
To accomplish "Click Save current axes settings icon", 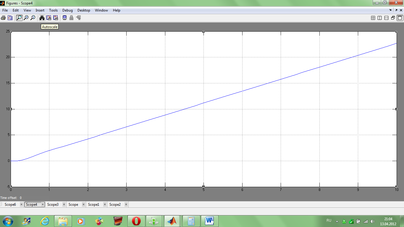I will pyautogui.click(x=49, y=18).
